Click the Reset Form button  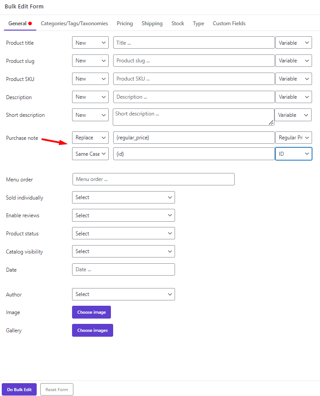click(x=57, y=389)
